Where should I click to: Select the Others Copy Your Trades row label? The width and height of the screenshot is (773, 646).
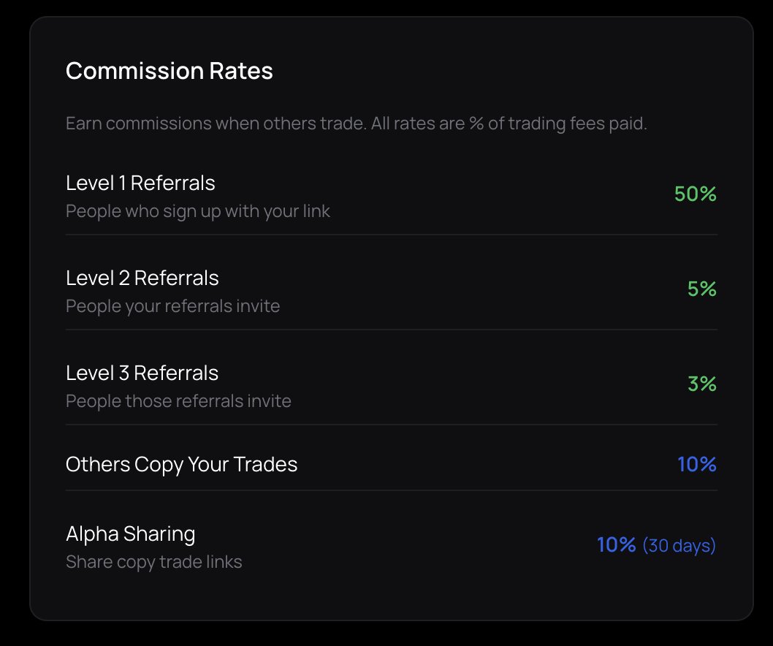click(181, 465)
